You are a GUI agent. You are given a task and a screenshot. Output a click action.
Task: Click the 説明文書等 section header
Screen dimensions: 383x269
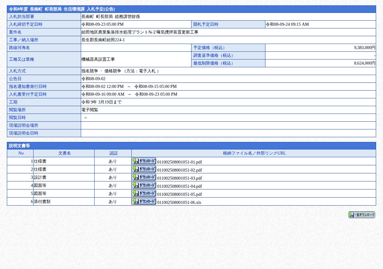(191, 146)
